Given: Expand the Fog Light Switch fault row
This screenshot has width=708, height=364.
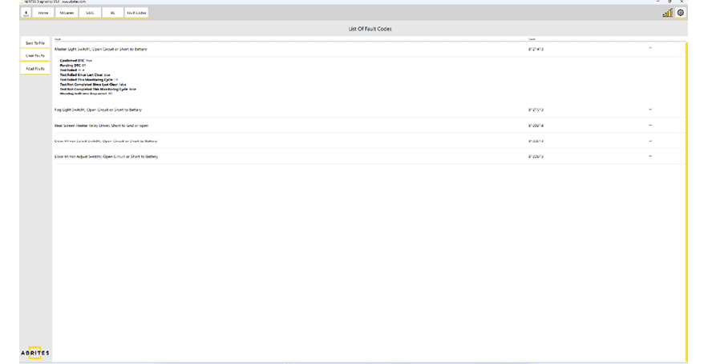Looking at the screenshot, I should click(x=650, y=110).
